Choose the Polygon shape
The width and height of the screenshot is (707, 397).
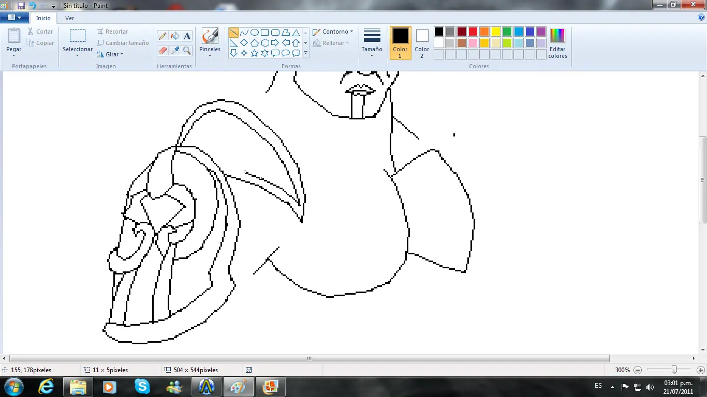(286, 33)
